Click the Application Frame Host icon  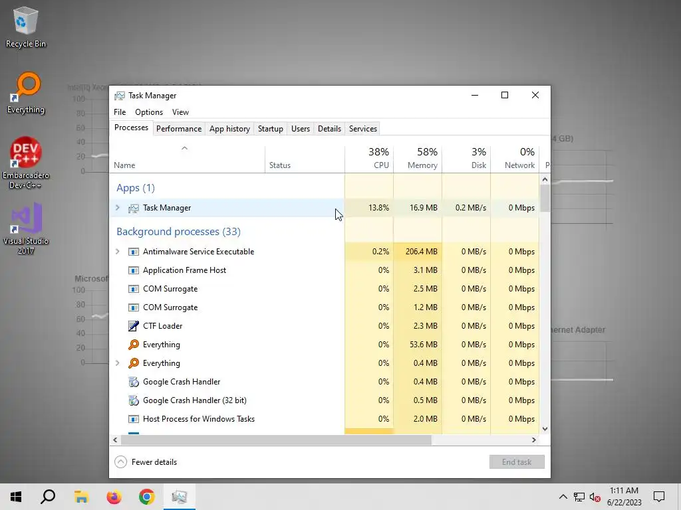click(133, 271)
